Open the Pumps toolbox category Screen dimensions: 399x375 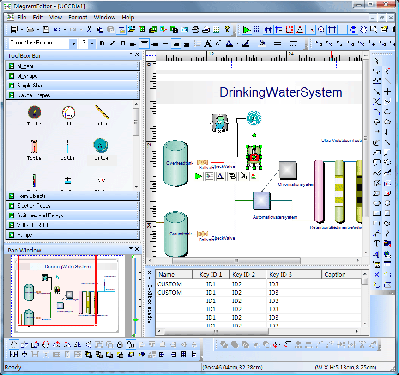[24, 235]
